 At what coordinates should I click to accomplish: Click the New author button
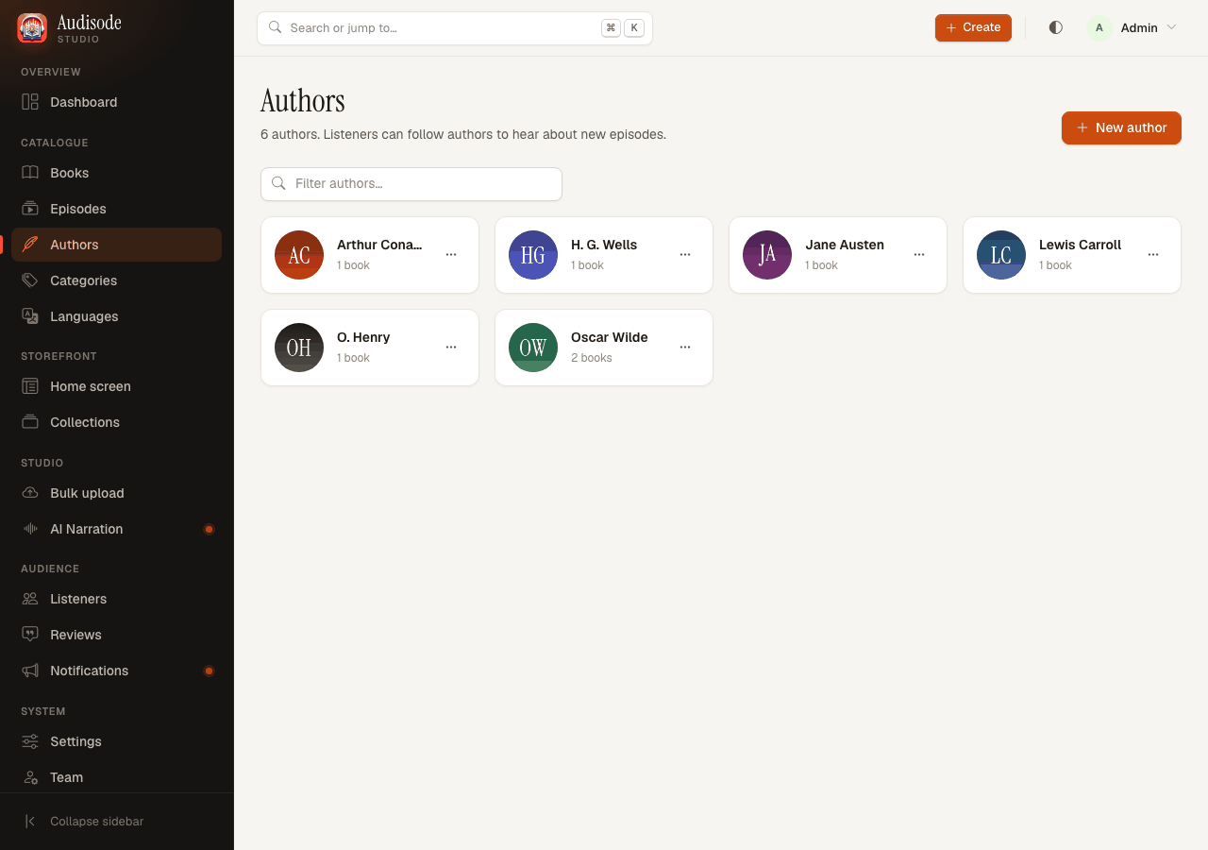click(x=1121, y=127)
